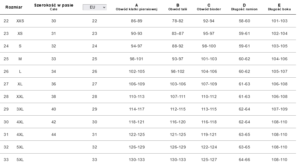298x165 pixels.
Task: Select the XS size label
Action: [x=20, y=33]
